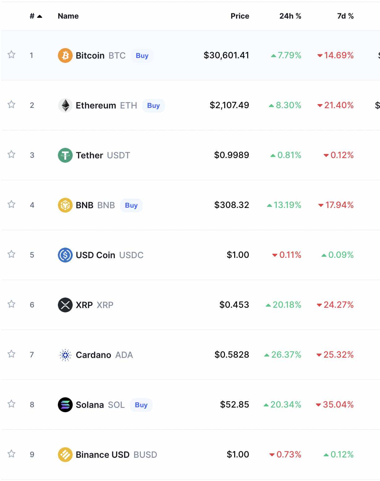This screenshot has width=380, height=481.
Task: Click the Buy button next to Bitcoin
Action: [142, 56]
